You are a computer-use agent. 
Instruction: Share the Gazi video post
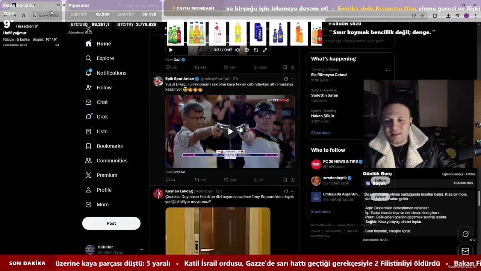[x=293, y=67]
